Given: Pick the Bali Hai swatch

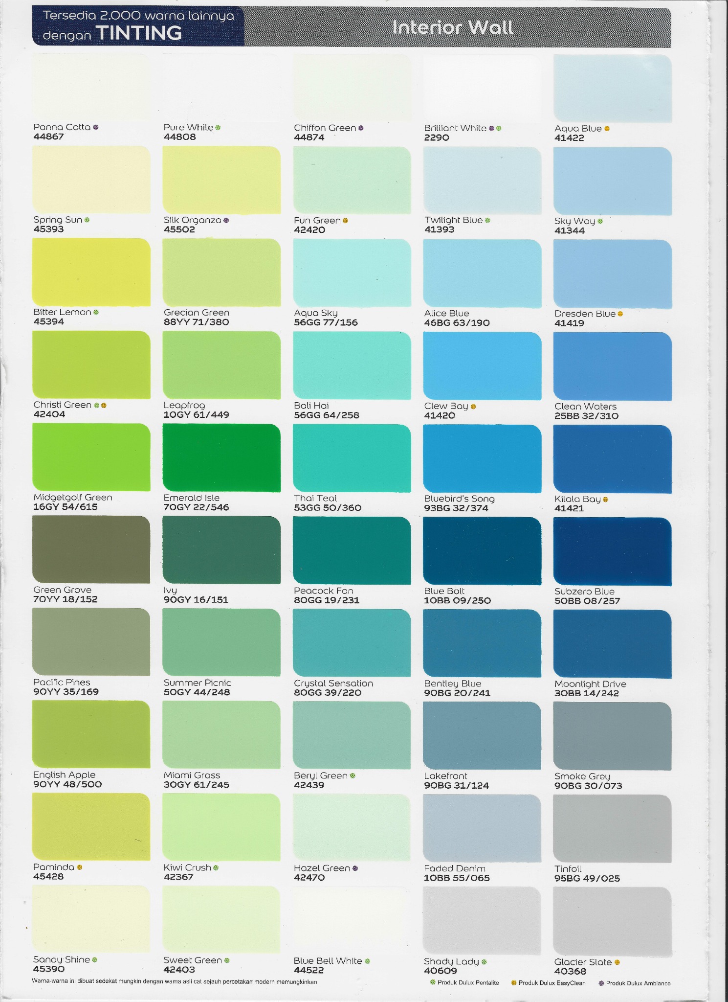Looking at the screenshot, I should (x=352, y=365).
